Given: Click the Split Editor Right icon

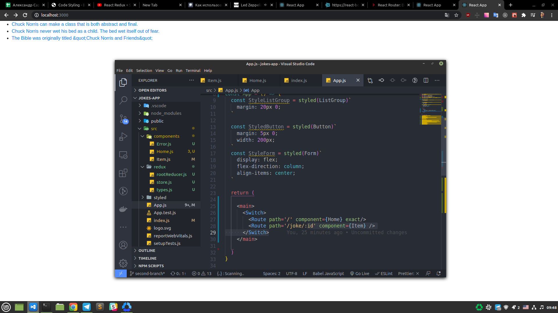Looking at the screenshot, I should point(426,81).
